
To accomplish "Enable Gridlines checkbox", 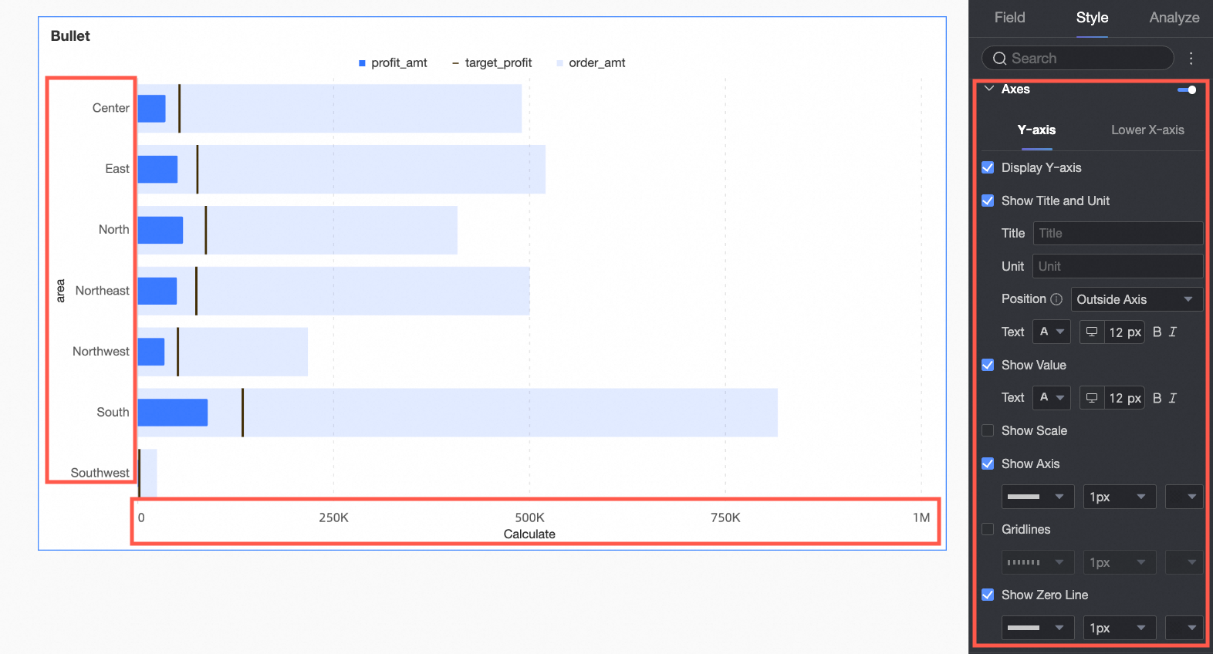I will (x=988, y=529).
